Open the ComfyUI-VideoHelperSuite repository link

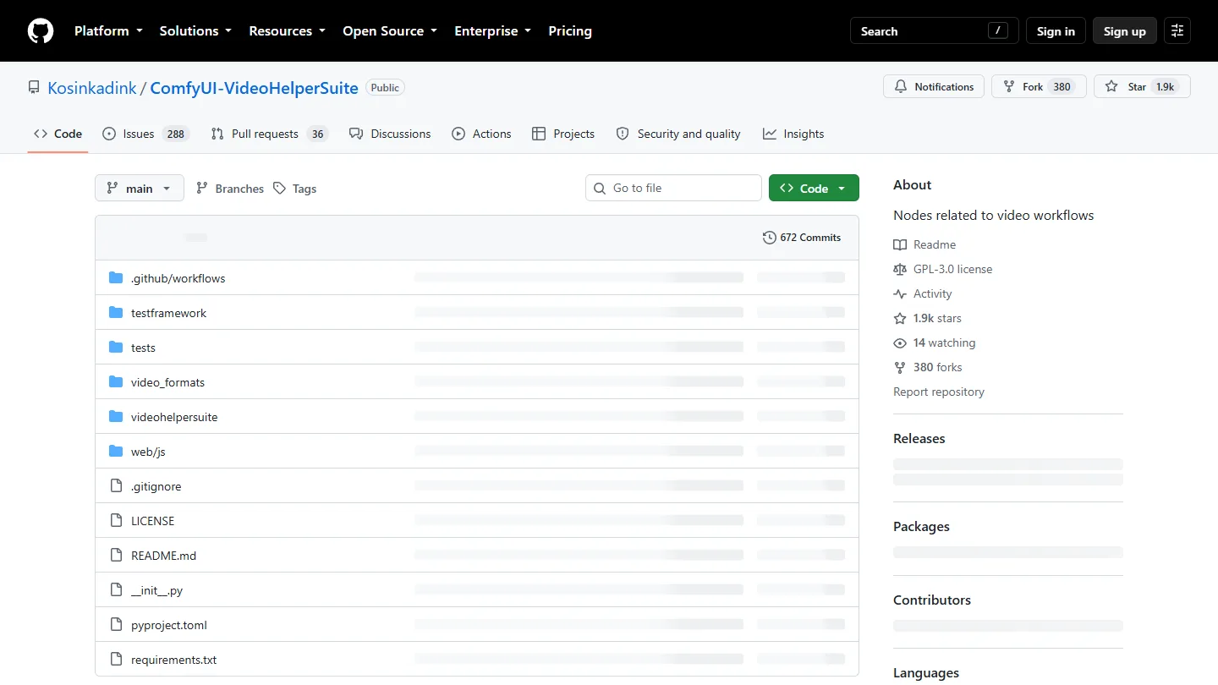[254, 88]
